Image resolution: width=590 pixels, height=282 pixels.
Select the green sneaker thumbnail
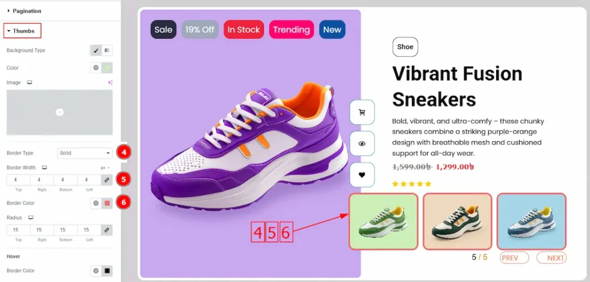pyautogui.click(x=383, y=222)
